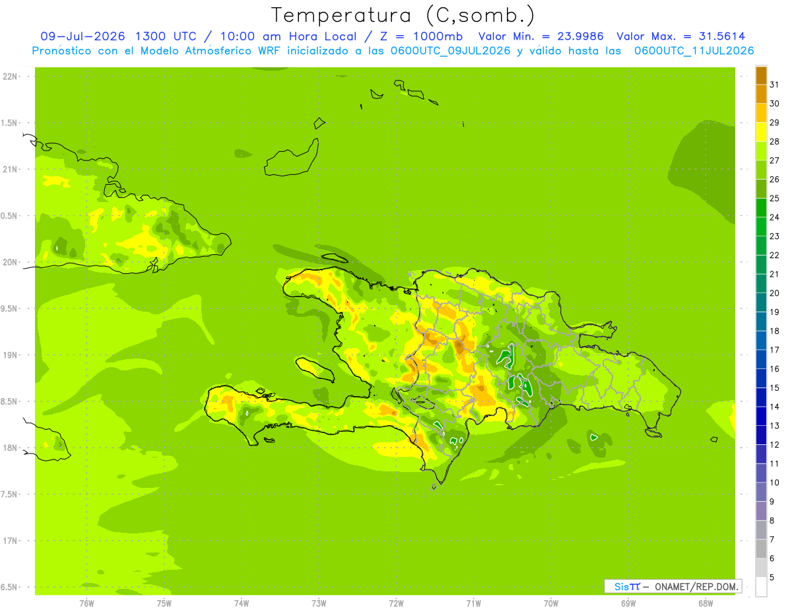Pick the legend color band between 6 and 7
This screenshot has width=792, height=612.
click(x=761, y=549)
